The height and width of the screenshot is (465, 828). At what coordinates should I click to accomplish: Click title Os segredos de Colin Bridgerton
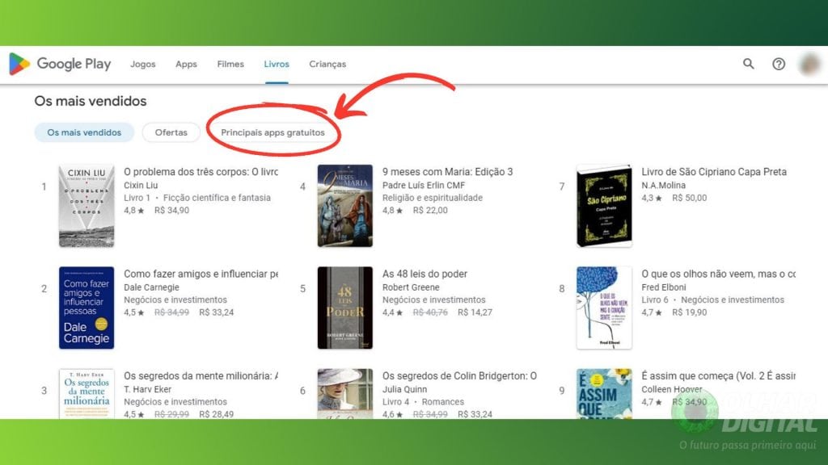[459, 376]
